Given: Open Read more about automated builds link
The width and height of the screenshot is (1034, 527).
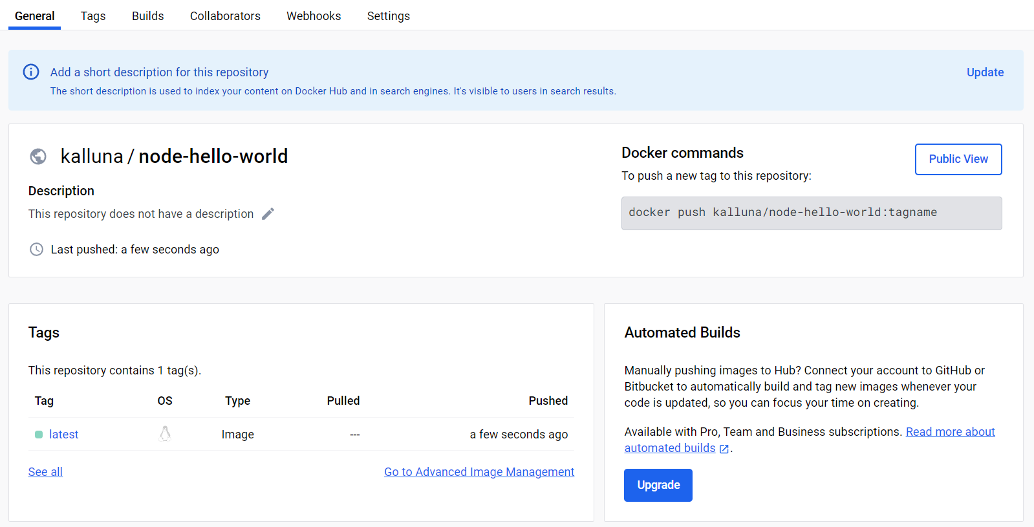Looking at the screenshot, I should point(810,440).
